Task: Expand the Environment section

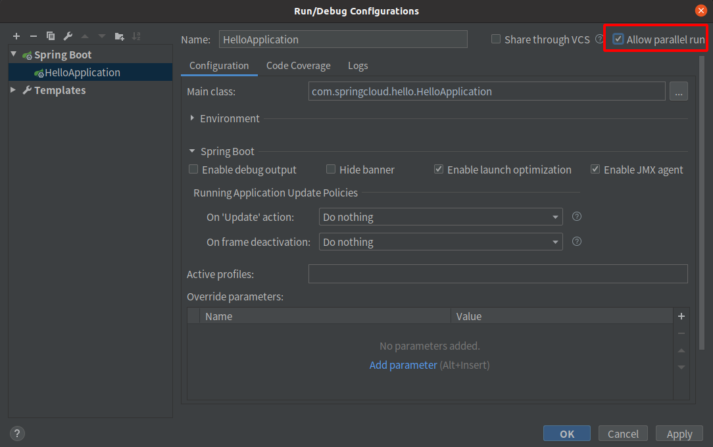Action: pos(192,118)
